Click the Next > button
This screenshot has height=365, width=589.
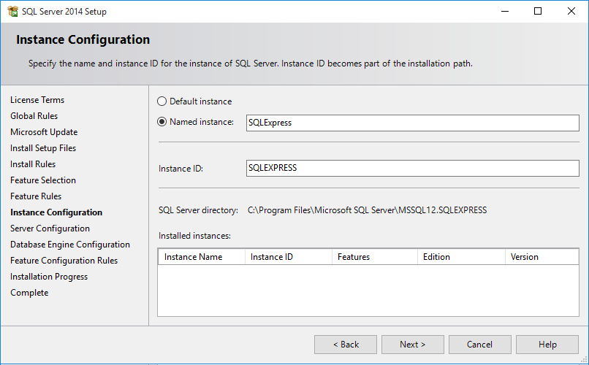(x=412, y=345)
